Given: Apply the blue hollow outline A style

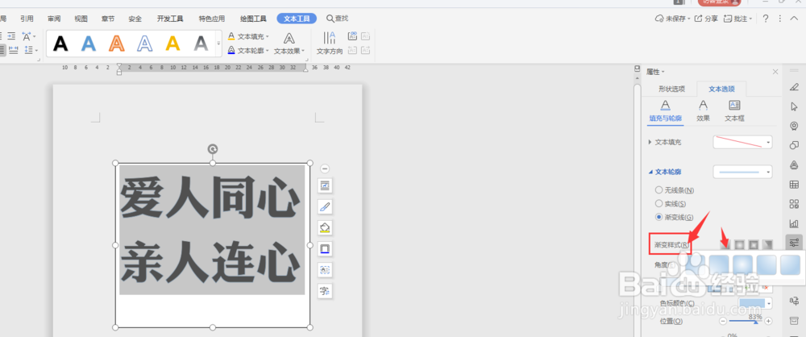Looking at the screenshot, I should click(x=145, y=44).
